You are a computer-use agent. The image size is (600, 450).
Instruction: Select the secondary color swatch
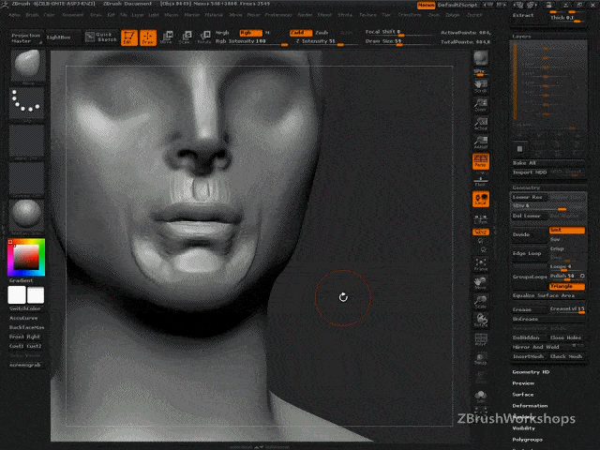(x=36, y=295)
